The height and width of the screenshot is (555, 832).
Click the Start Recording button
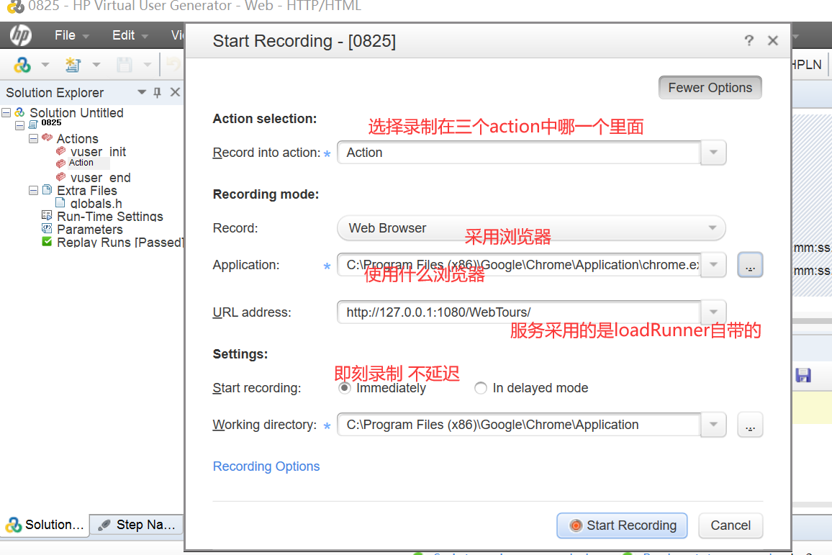click(x=622, y=525)
